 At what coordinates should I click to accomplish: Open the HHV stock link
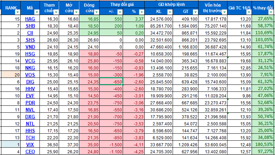click(30, 89)
